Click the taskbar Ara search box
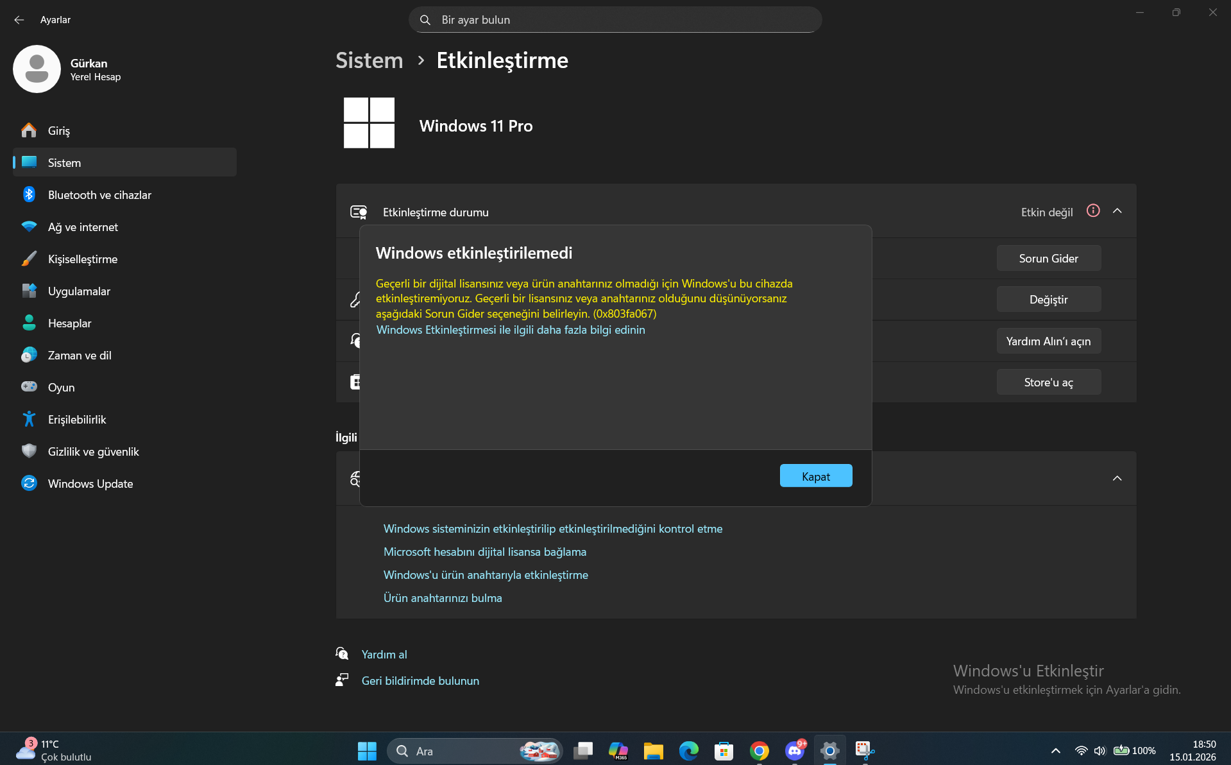 (475, 751)
